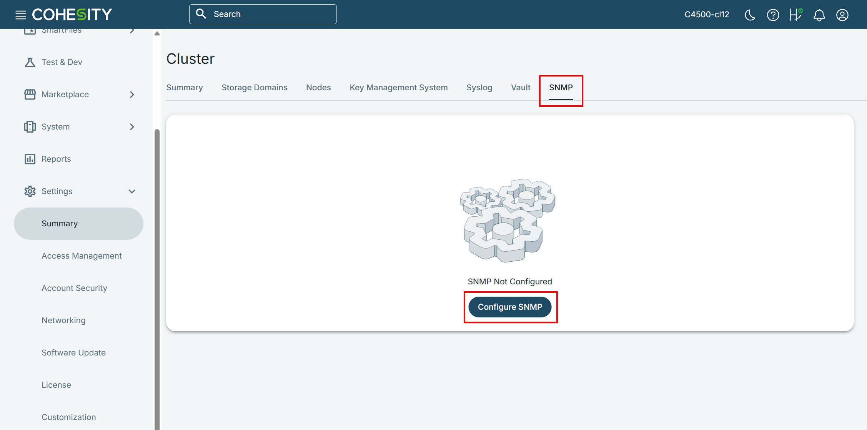Image resolution: width=867 pixels, height=430 pixels.
Task: Click the Reports chart icon
Action: [x=30, y=159]
